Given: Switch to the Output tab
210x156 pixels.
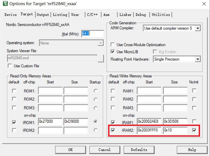Looking at the screenshot, I should 43,14.
